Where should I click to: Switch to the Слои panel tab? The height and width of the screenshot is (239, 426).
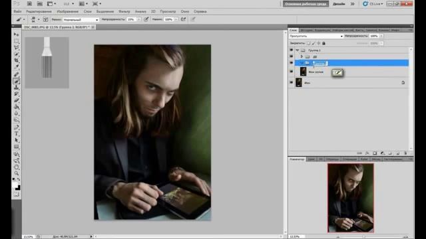click(x=293, y=30)
